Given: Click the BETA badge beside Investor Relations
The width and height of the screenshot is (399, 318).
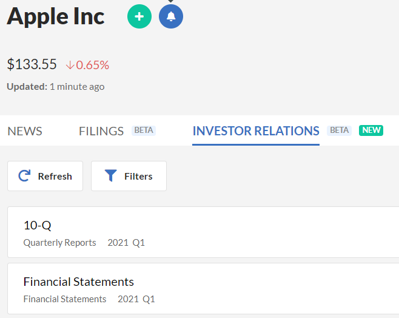Looking at the screenshot, I should pos(339,130).
